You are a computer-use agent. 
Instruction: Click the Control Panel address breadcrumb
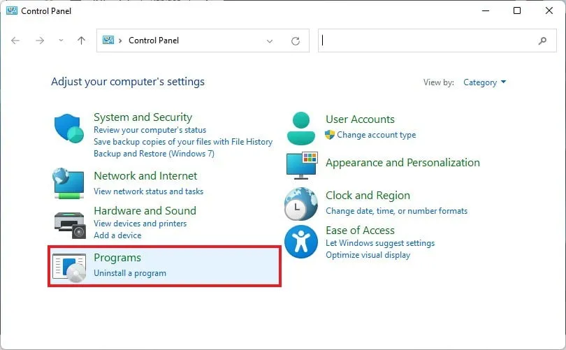tap(154, 41)
